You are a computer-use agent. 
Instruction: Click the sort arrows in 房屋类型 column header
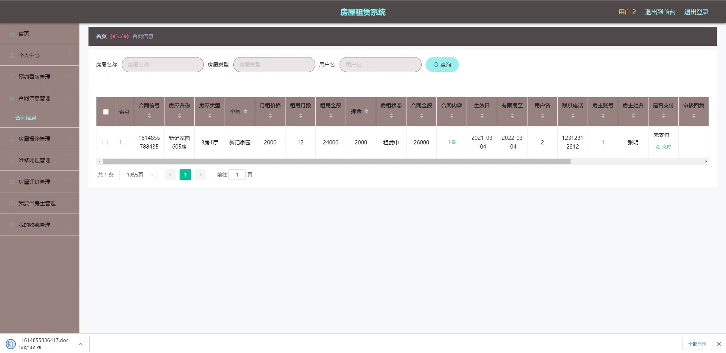(210, 116)
